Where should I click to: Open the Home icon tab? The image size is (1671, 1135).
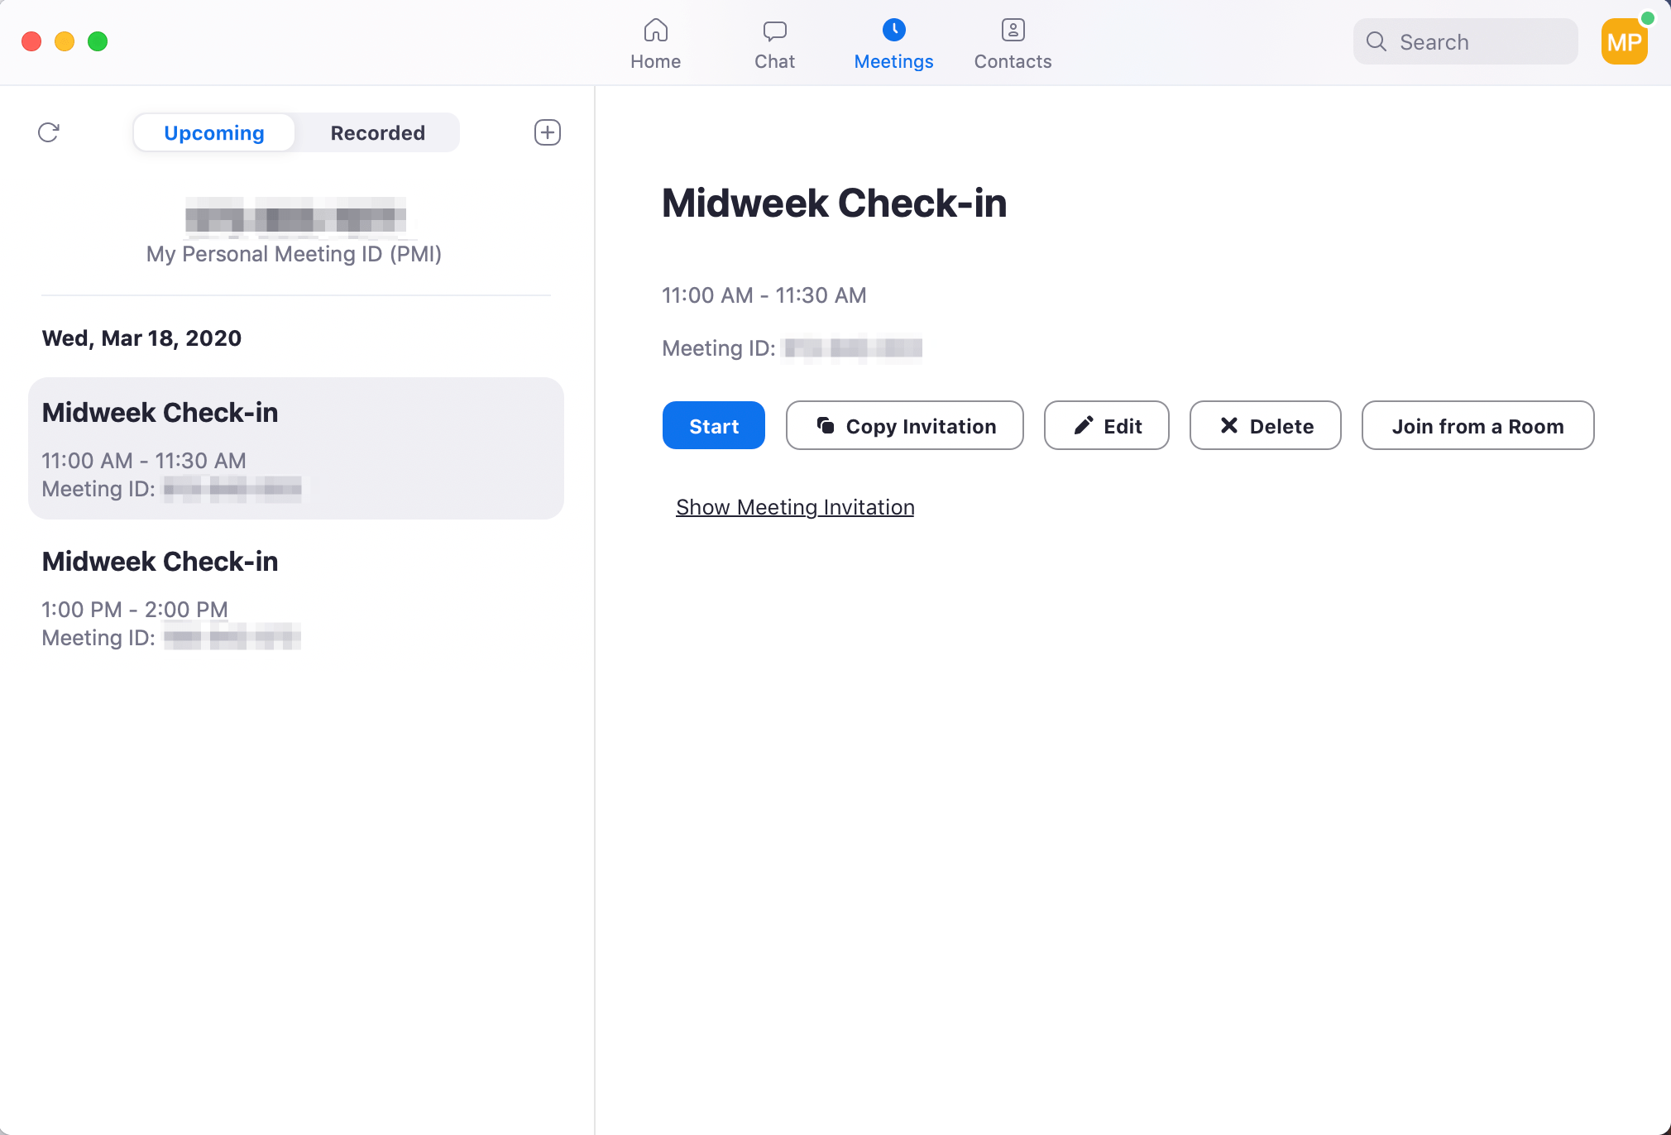point(655,31)
